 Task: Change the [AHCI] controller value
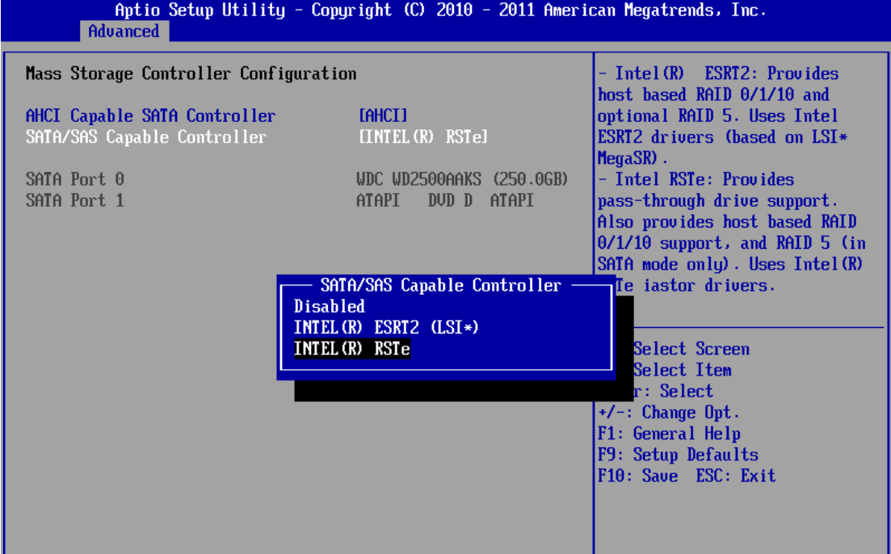[383, 116]
